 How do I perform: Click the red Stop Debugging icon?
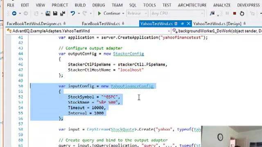tap(235, 13)
